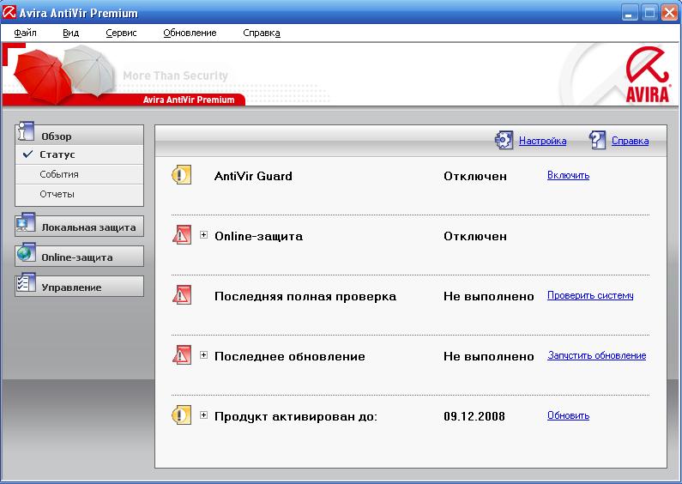Open the Управление section
682x484 pixels.
79,287
